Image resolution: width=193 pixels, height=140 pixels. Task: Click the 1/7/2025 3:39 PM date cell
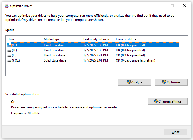(x=96, y=50)
